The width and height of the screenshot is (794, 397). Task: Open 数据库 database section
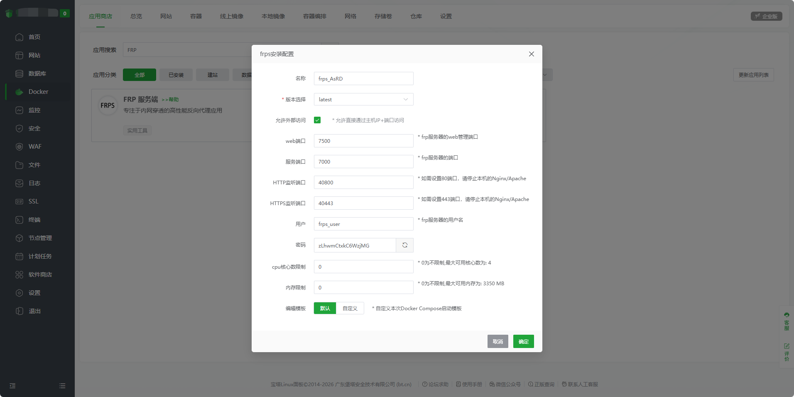pos(37,74)
